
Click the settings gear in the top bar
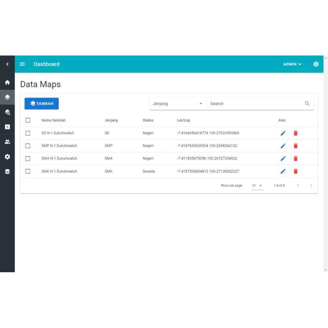coord(316,64)
